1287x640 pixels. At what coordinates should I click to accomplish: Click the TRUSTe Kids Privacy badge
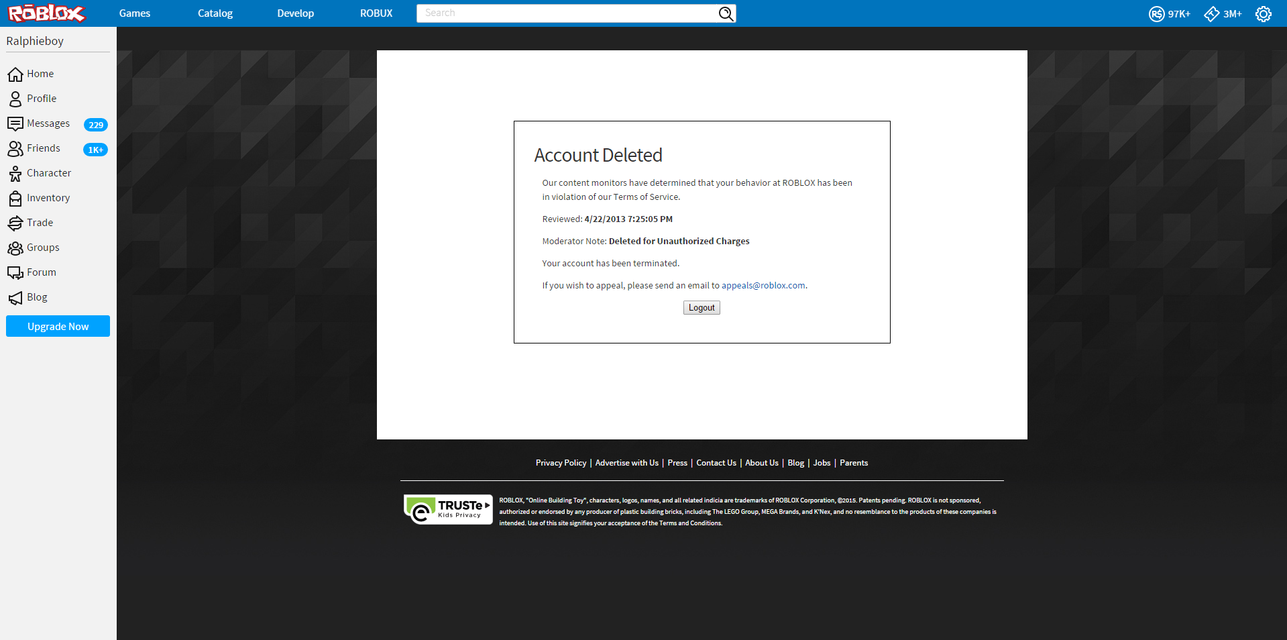click(x=448, y=510)
